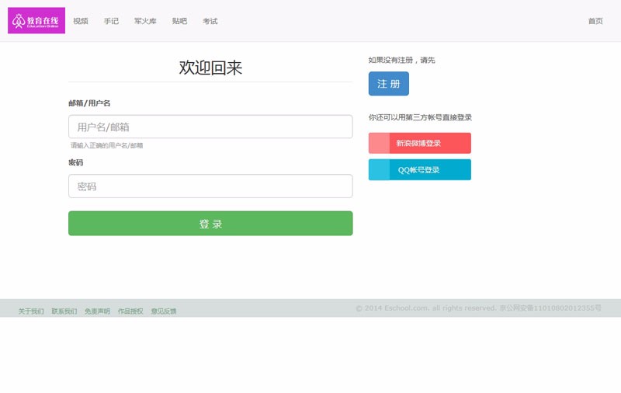Click the blue 注册 button
The width and height of the screenshot is (621, 393).
coord(389,84)
